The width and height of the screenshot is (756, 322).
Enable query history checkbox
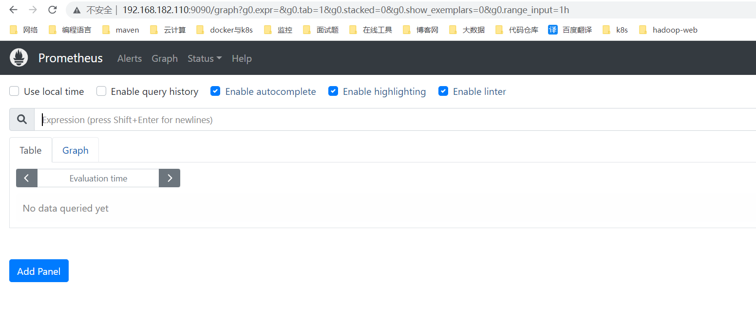pos(101,91)
